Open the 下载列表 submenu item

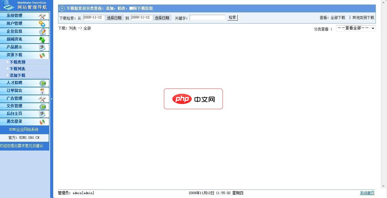pyautogui.click(x=18, y=69)
